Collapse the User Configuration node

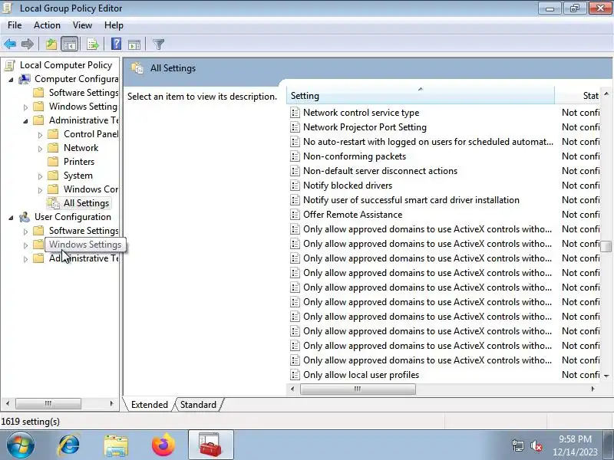coord(11,218)
